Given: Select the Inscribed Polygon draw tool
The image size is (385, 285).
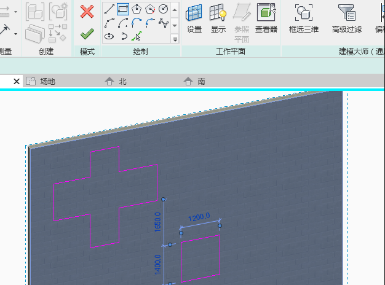Looking at the screenshot, I should click(x=137, y=9).
